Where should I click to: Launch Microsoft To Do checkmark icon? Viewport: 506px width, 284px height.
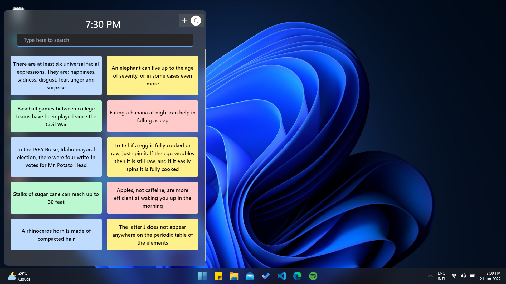point(266,276)
